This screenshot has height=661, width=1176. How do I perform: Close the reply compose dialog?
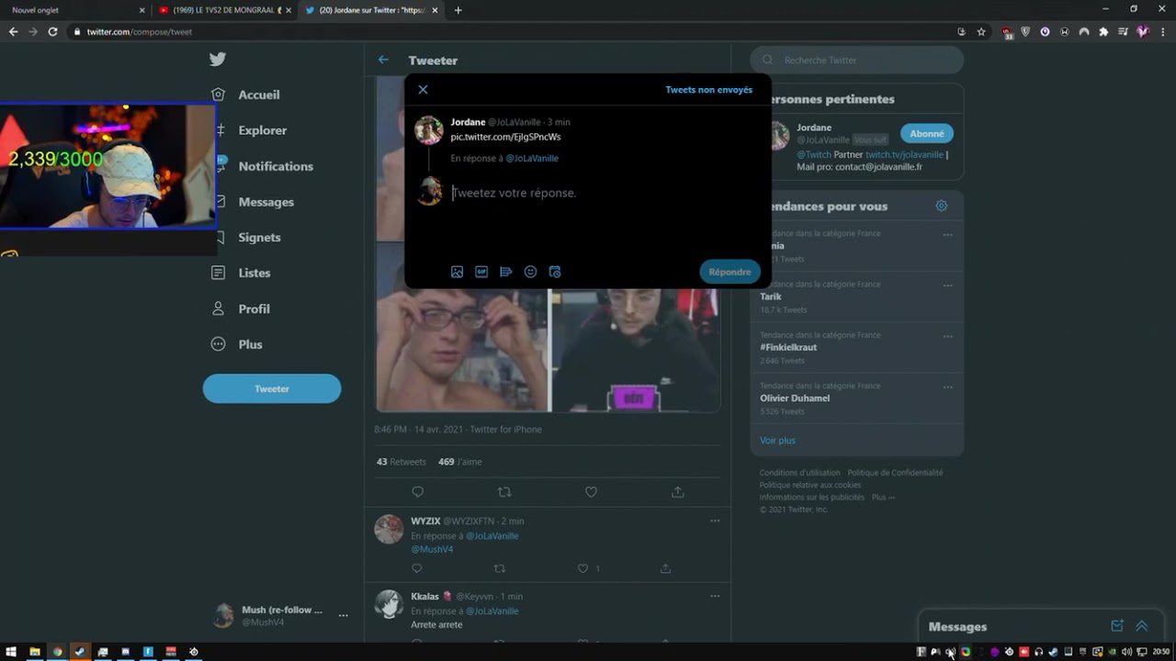tap(423, 89)
